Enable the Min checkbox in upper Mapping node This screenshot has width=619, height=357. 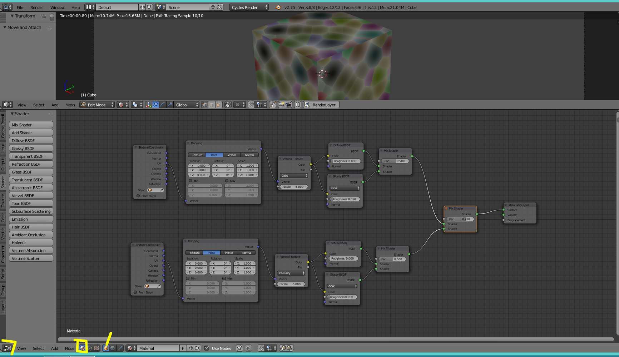[x=190, y=181]
